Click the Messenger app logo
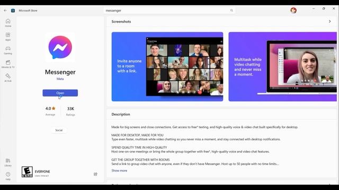 pyautogui.click(x=60, y=47)
